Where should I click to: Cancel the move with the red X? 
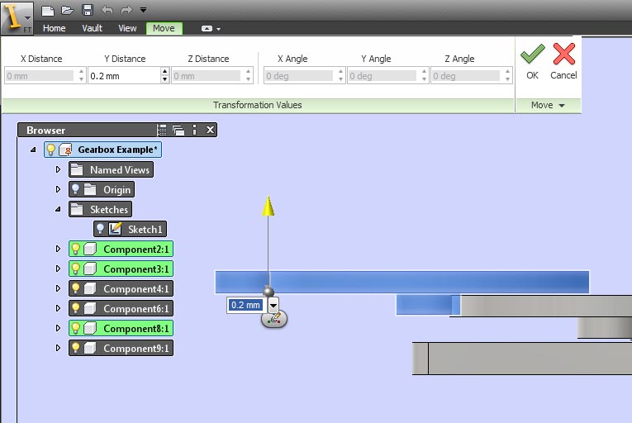point(563,61)
